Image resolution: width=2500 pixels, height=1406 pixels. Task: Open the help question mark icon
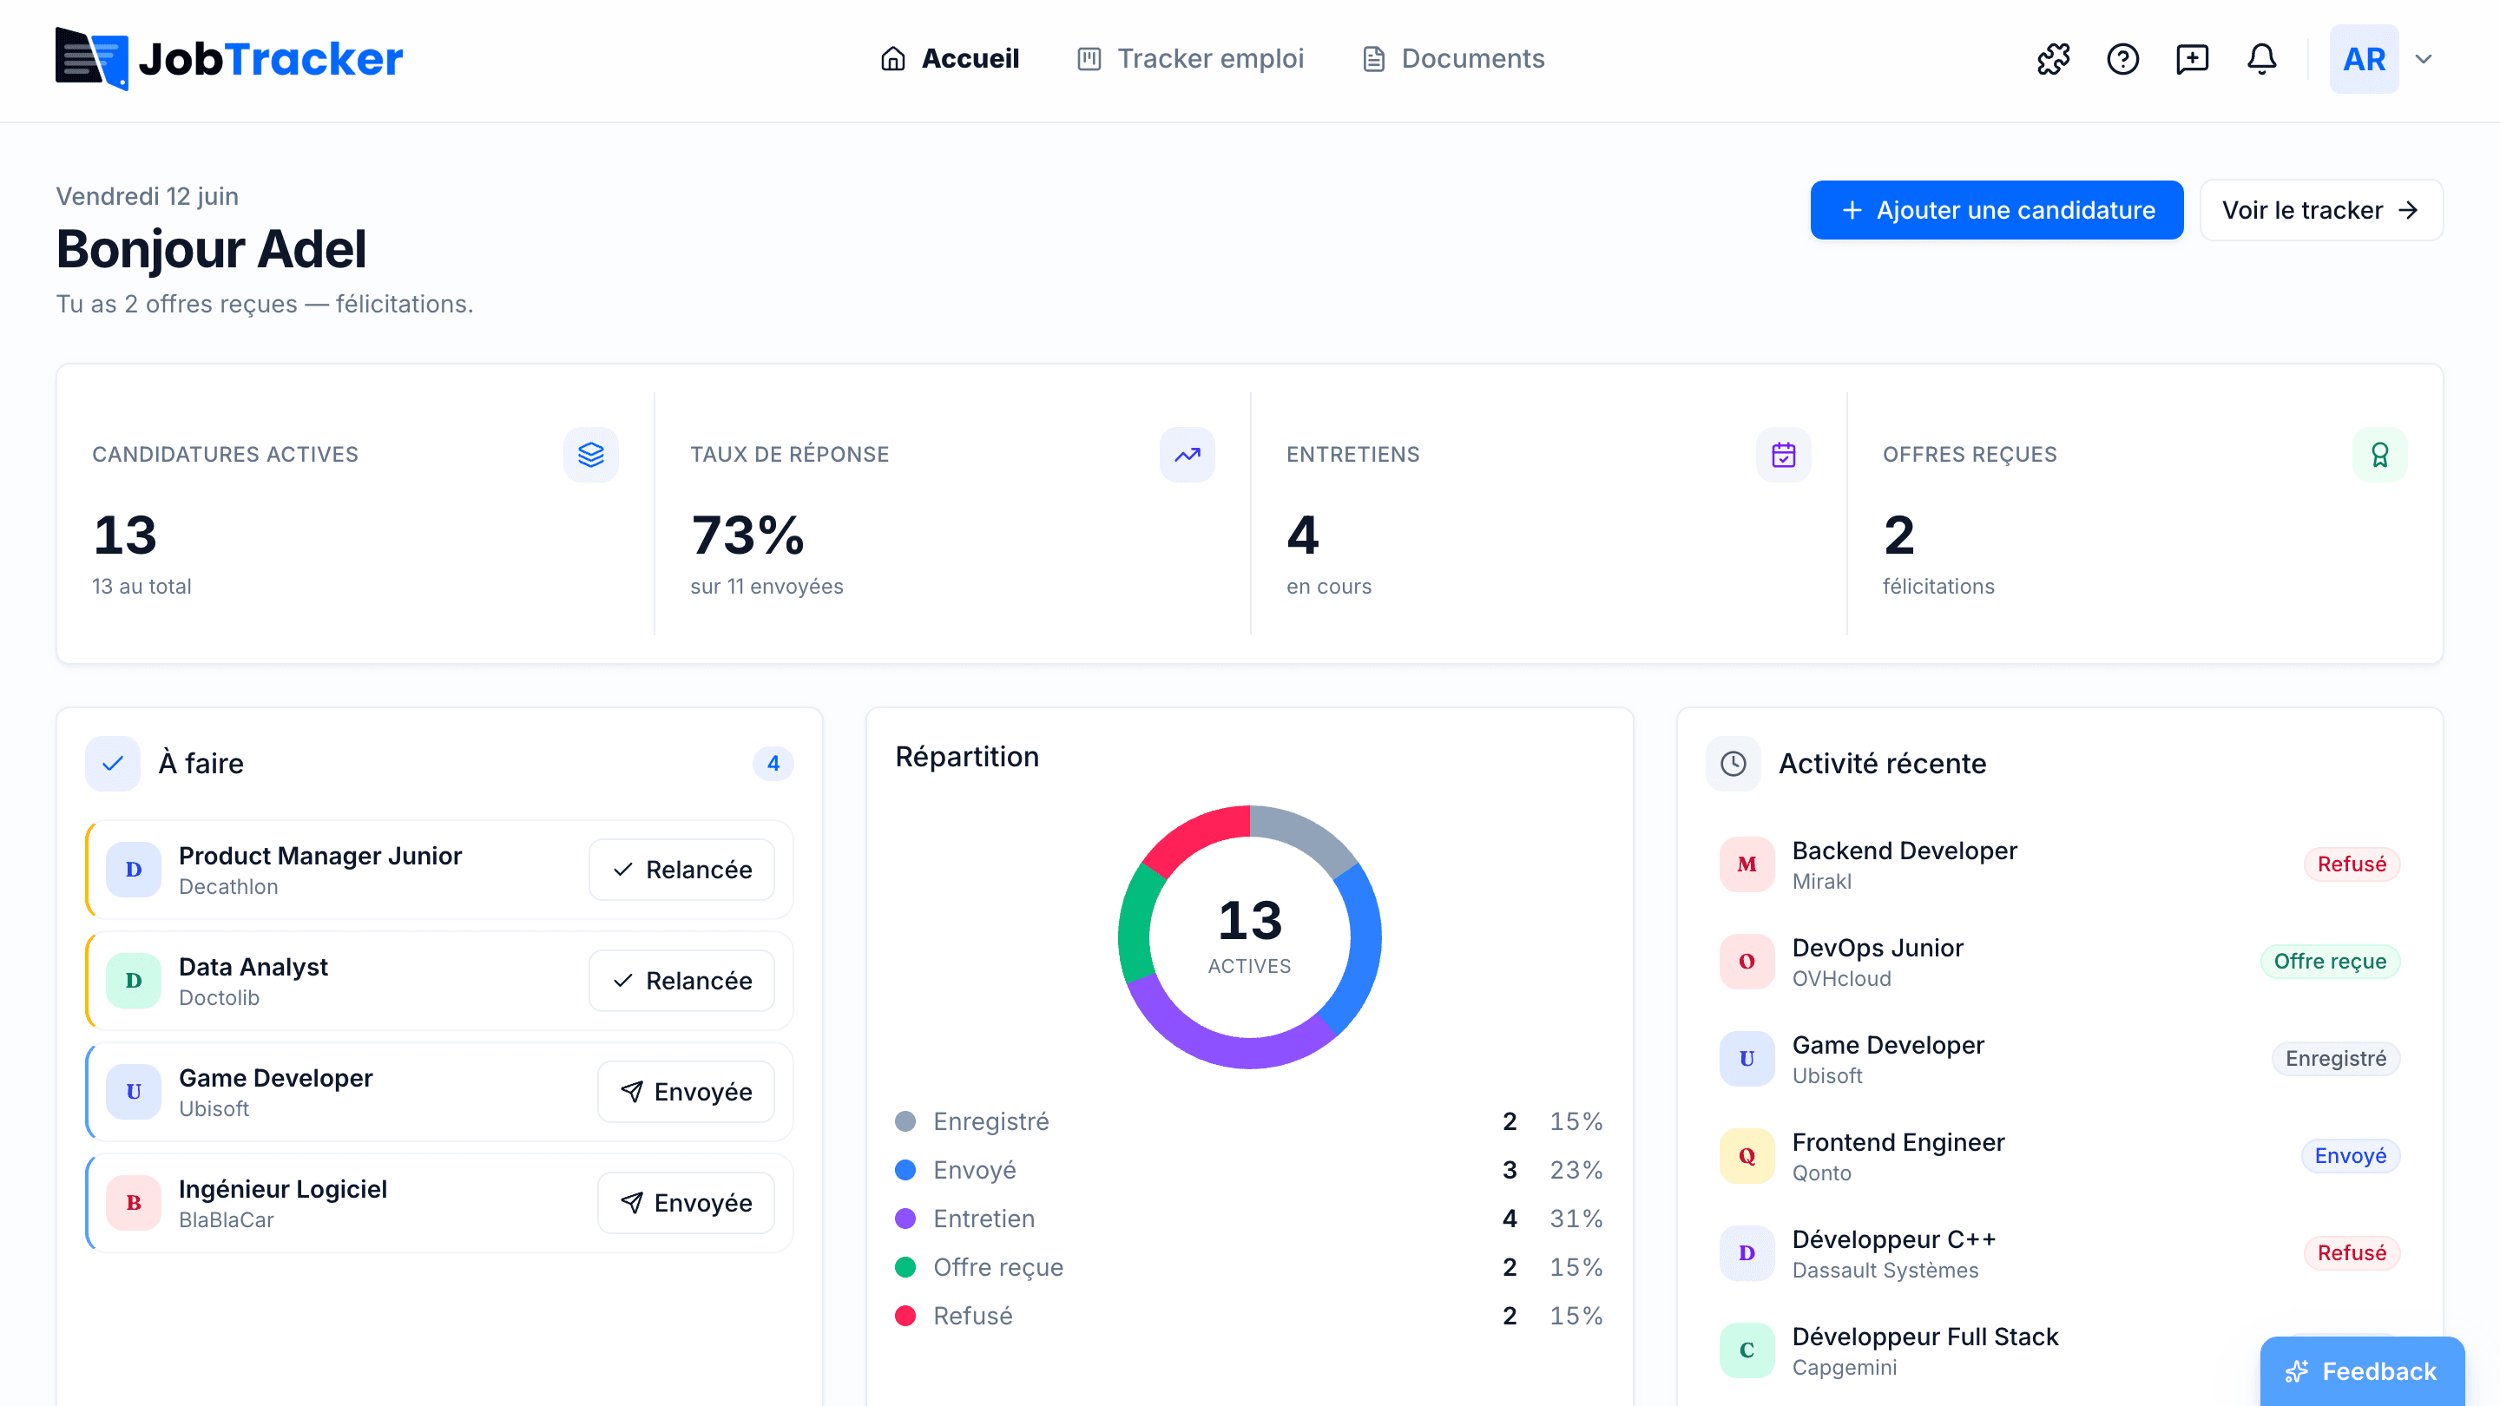click(x=2122, y=59)
